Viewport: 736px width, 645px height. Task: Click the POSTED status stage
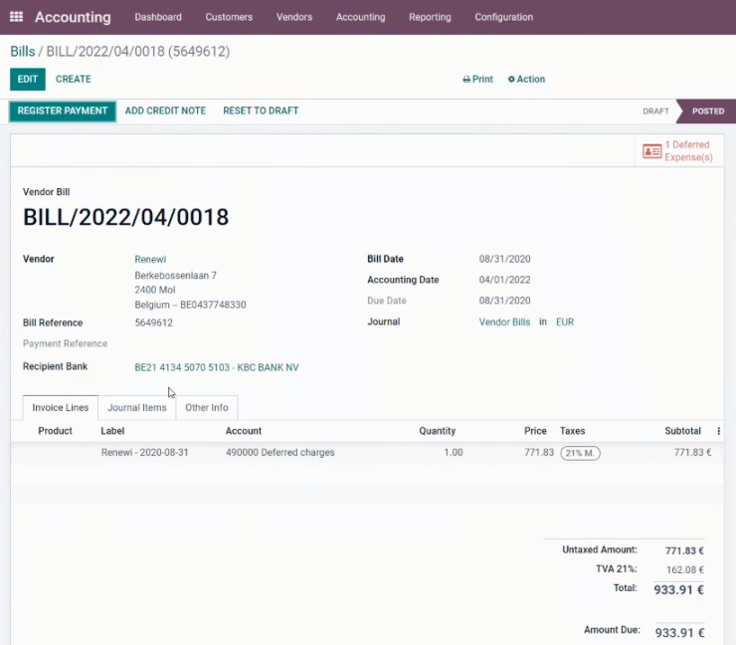(708, 111)
